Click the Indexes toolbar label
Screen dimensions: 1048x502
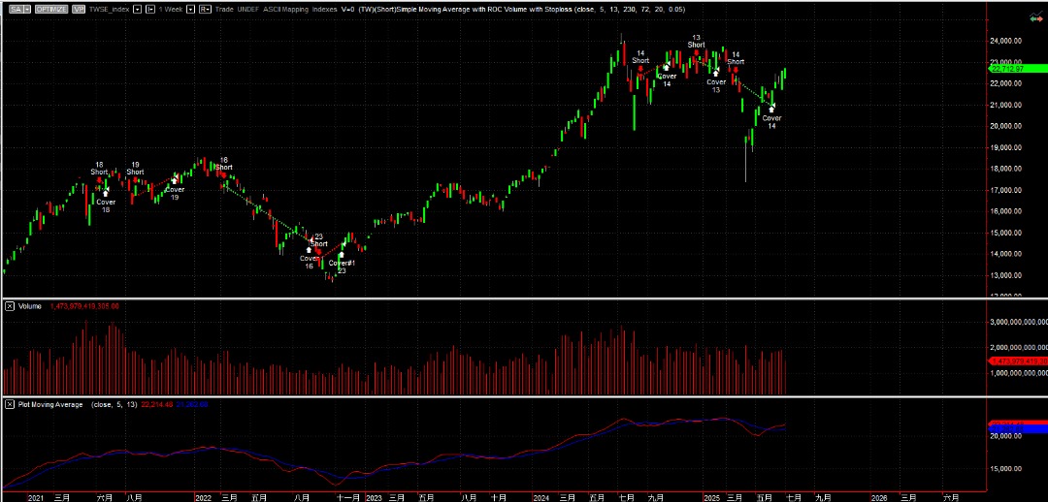point(325,10)
